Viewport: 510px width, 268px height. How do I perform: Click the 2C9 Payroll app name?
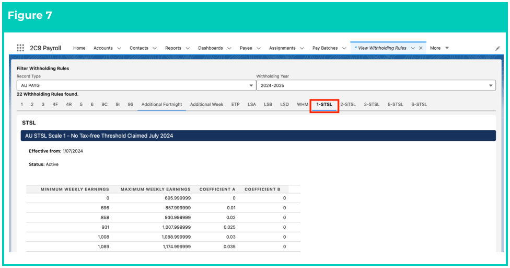coord(45,48)
